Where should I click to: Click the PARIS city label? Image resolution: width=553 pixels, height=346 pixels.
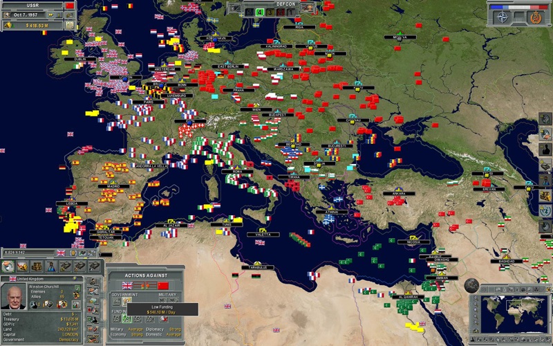pos(149,102)
